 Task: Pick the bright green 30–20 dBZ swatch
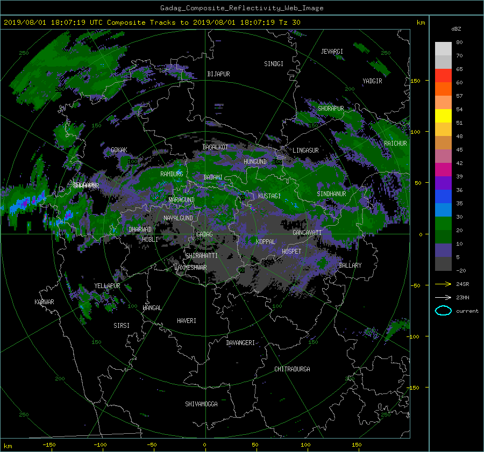pyautogui.click(x=443, y=224)
